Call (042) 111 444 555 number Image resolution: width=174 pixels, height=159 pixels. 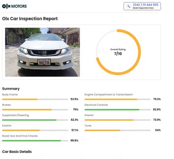pos(146,5)
